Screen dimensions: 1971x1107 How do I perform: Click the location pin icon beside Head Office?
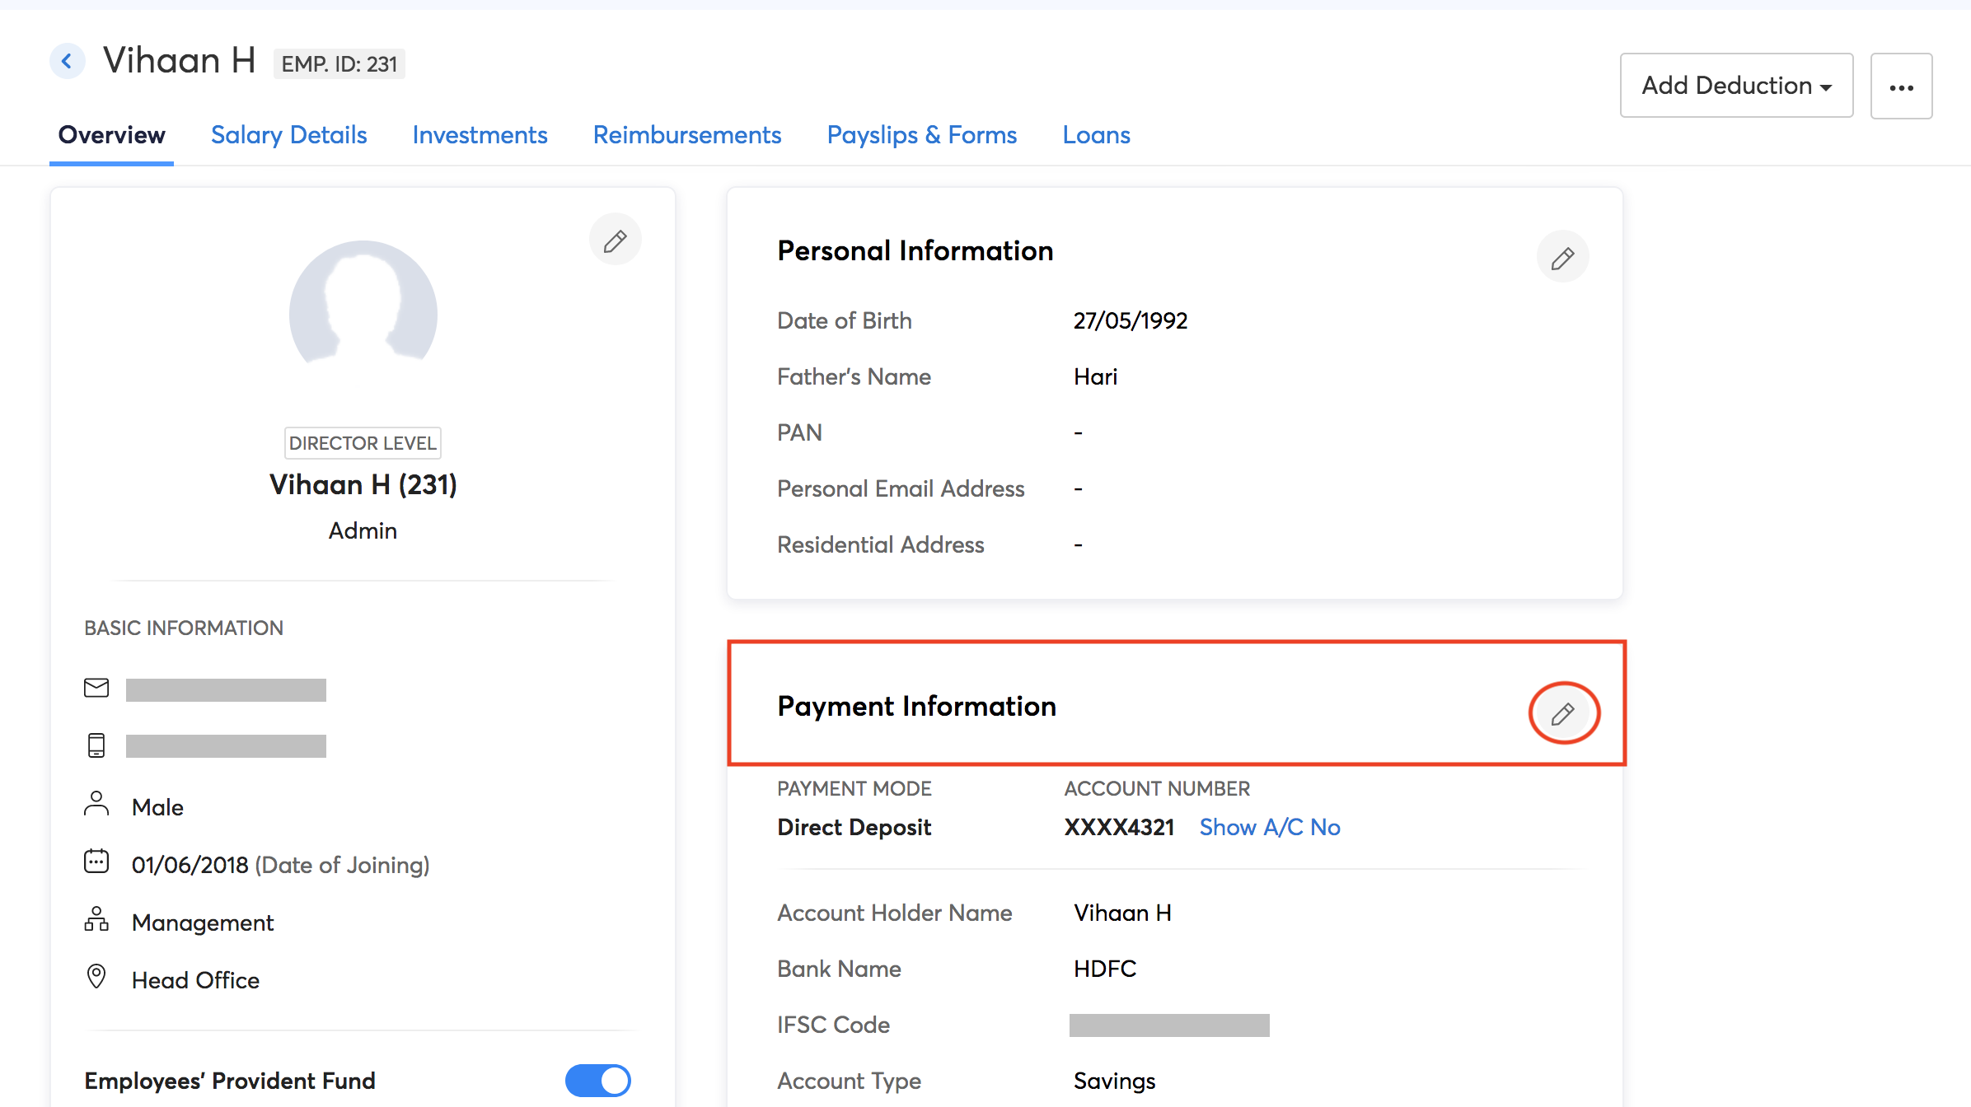point(96,977)
